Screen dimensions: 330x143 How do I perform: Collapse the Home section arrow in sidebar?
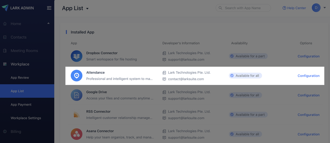(48, 24)
